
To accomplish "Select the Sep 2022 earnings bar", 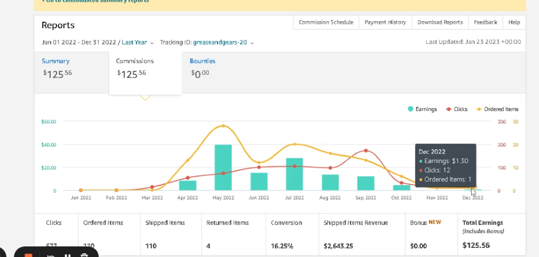I will click(366, 183).
